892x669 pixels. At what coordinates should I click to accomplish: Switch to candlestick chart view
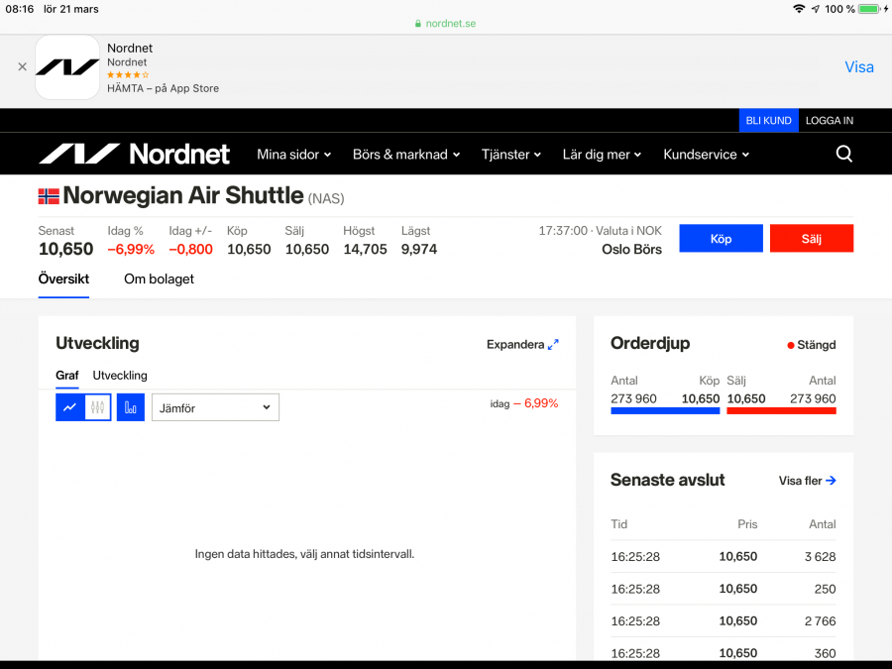point(97,407)
